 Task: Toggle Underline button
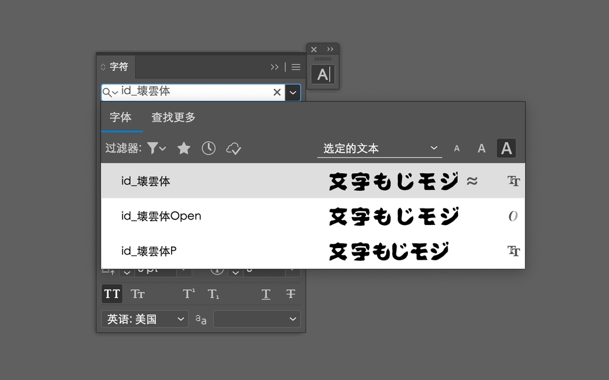(266, 294)
